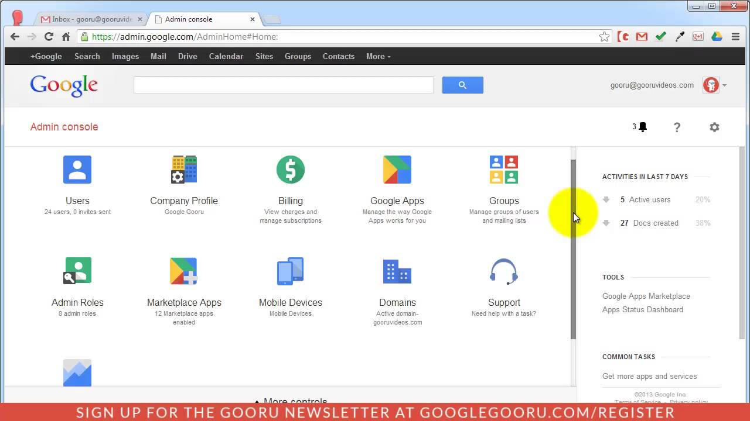
Task: Open +Google in the top bar
Action: click(x=46, y=56)
